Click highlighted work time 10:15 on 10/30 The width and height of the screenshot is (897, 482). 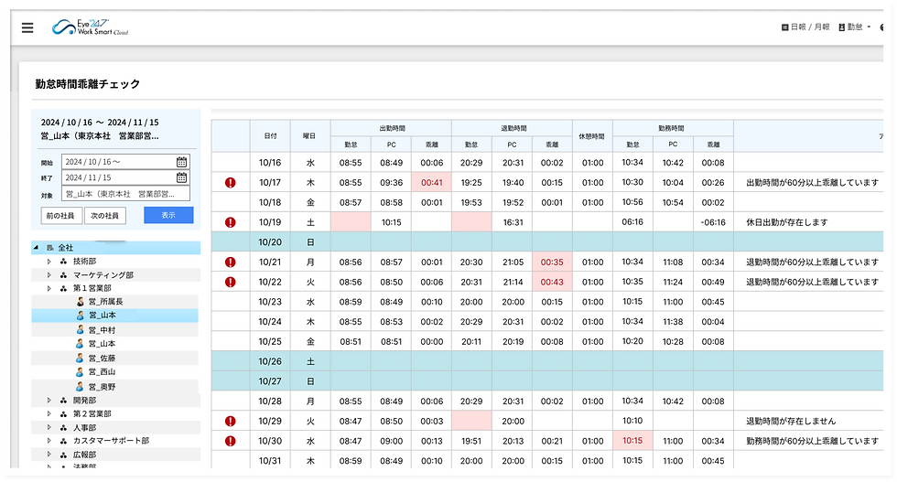click(x=632, y=441)
